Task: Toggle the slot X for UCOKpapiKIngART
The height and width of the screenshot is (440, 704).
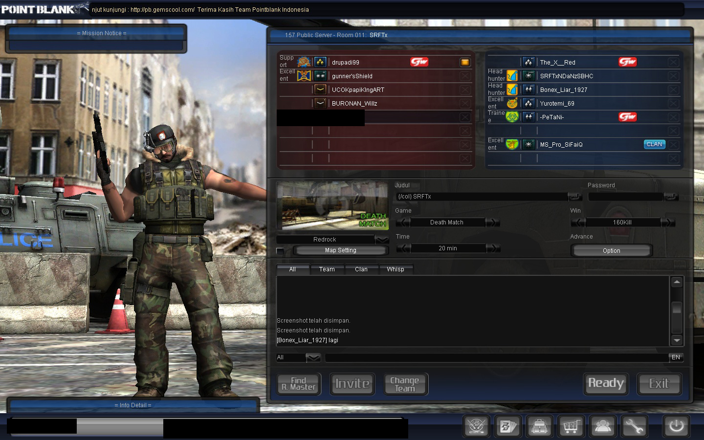Action: pyautogui.click(x=465, y=89)
